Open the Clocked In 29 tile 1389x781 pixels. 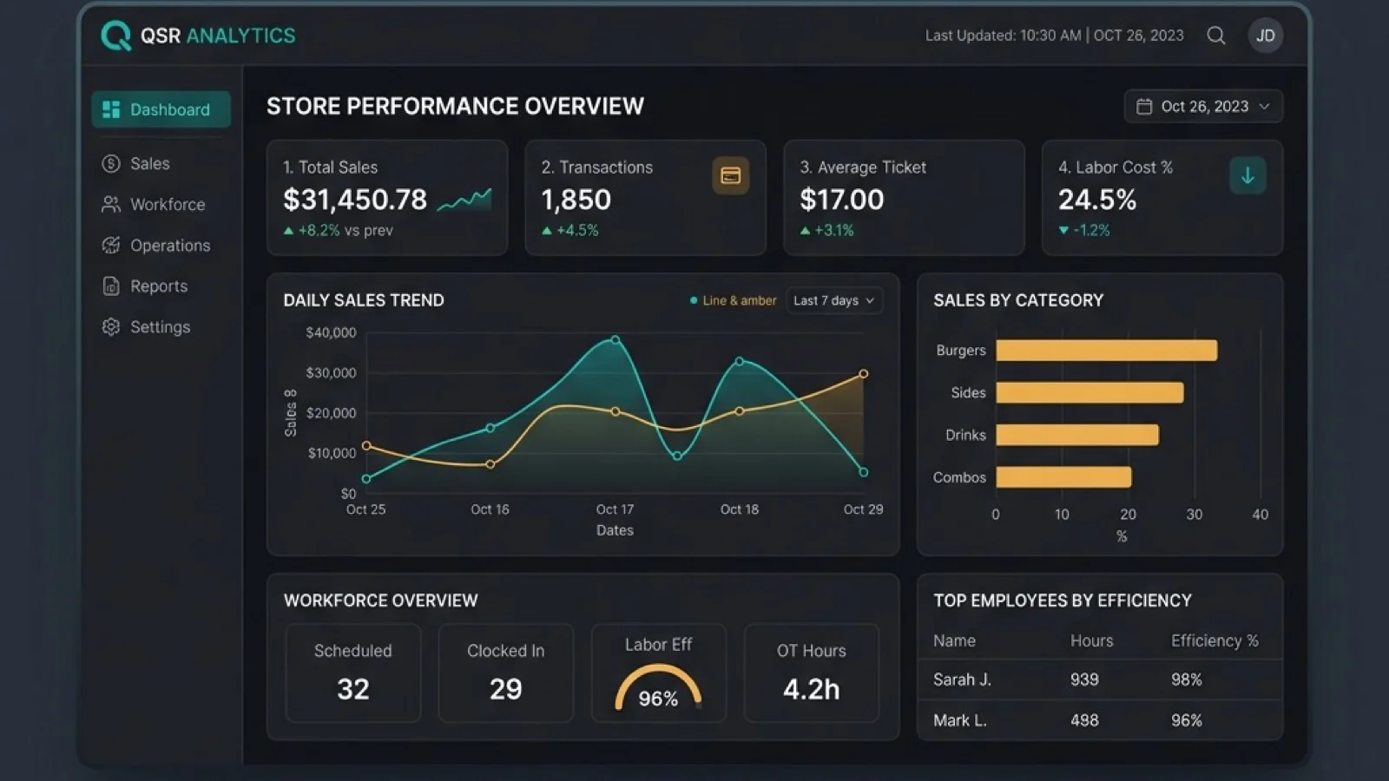point(506,673)
